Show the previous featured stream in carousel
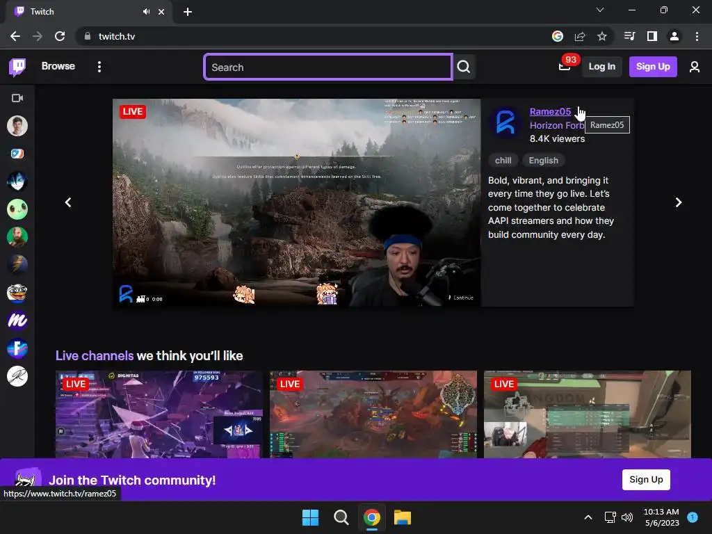 click(x=68, y=202)
